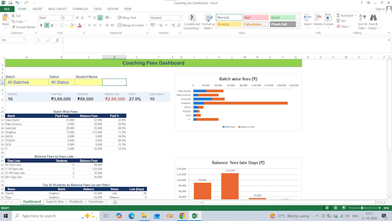The width and height of the screenshot is (392, 221).
Task: Click the Name Box showing D5
Action: 13,40
